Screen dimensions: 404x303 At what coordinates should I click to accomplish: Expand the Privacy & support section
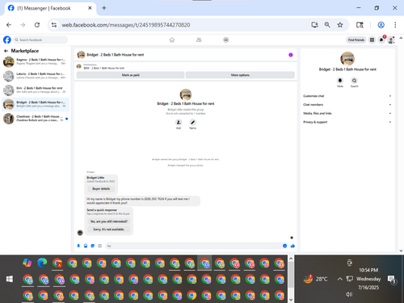coord(347,122)
